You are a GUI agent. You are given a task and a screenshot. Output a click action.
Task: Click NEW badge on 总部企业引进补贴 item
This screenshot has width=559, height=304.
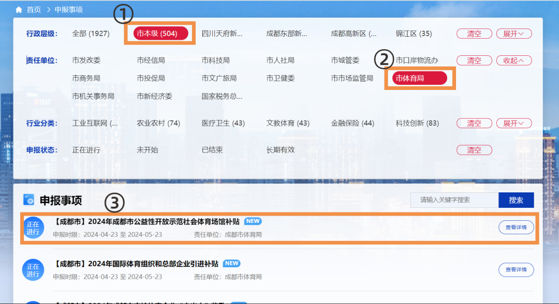232,264
